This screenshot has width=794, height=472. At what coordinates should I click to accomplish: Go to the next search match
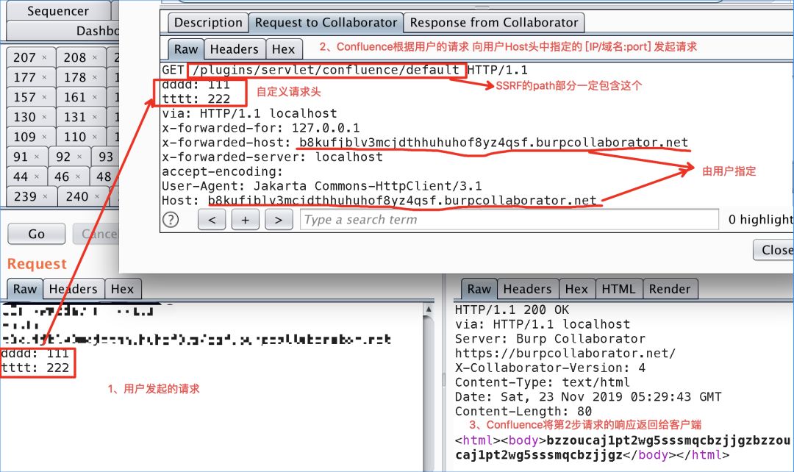point(279,220)
